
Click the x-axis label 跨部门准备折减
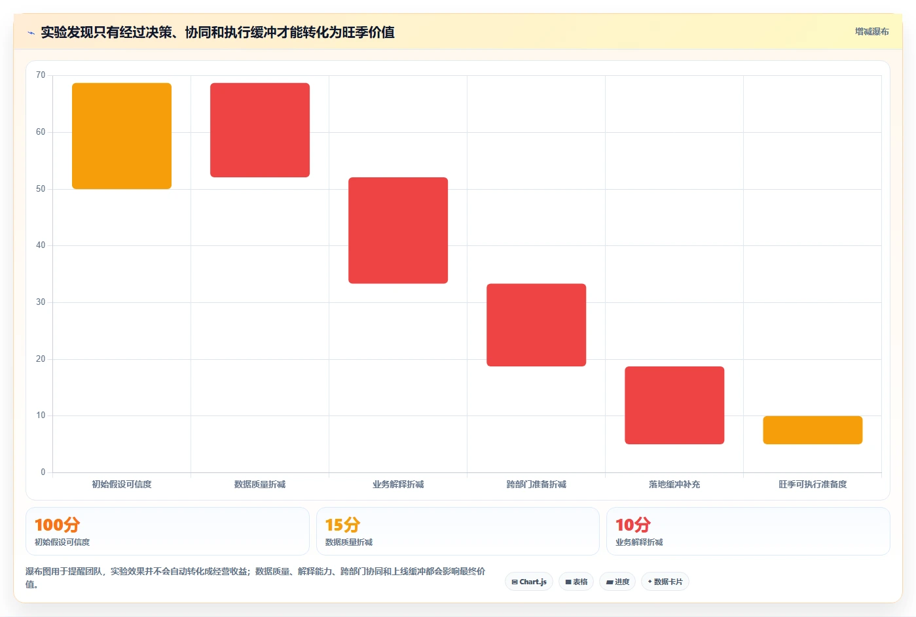(536, 484)
